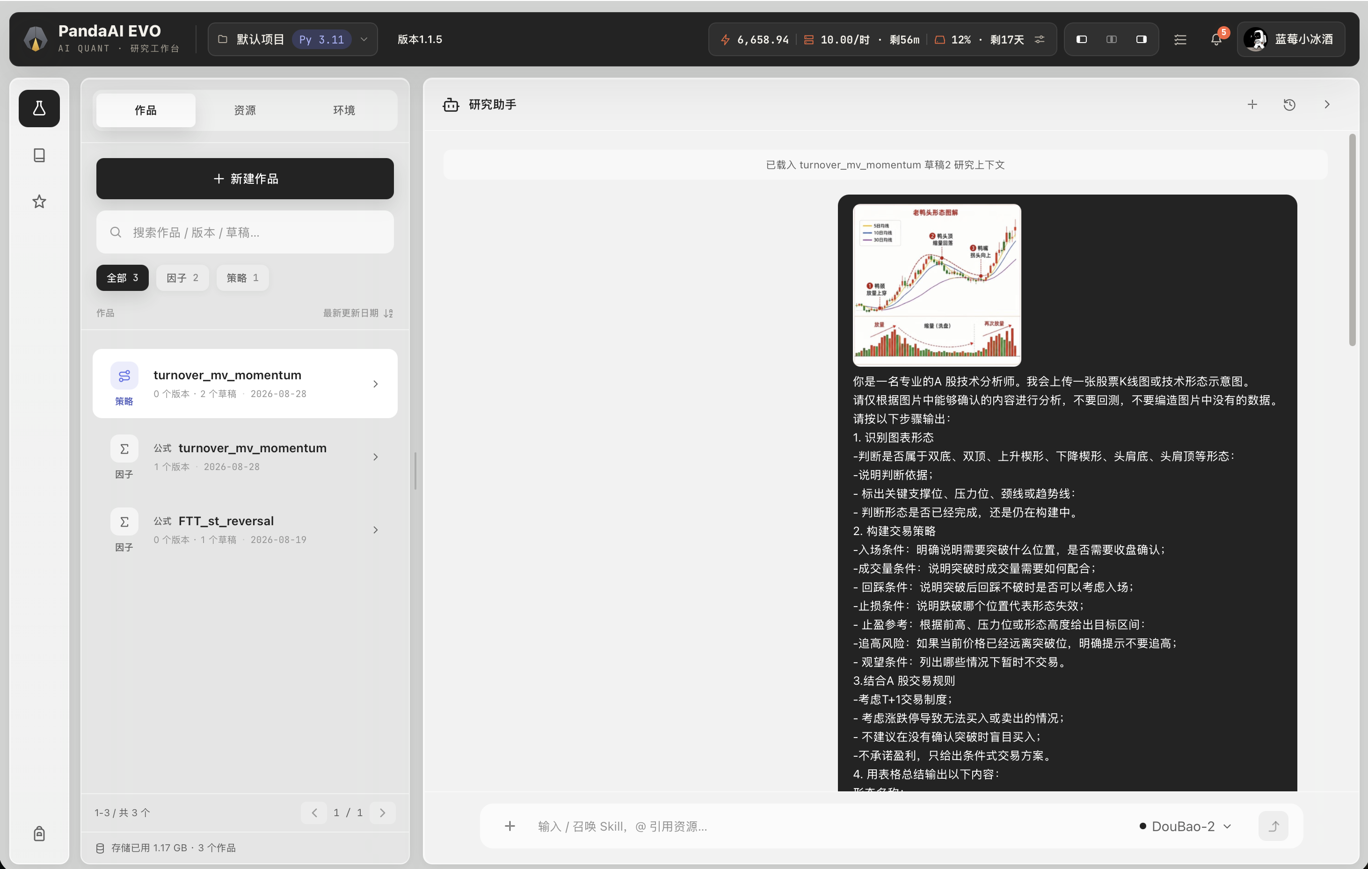Select the 公式 turnover_mv_momentum 因子 item
1368x869 pixels.
(x=245, y=456)
